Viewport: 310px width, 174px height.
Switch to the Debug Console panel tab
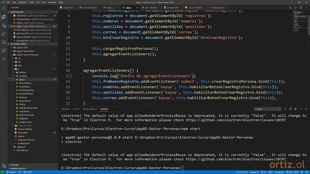(90, 109)
